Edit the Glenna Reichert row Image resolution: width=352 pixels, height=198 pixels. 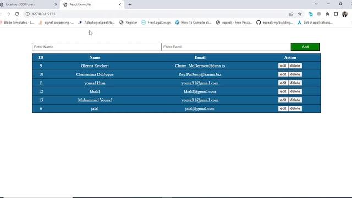[283, 66]
